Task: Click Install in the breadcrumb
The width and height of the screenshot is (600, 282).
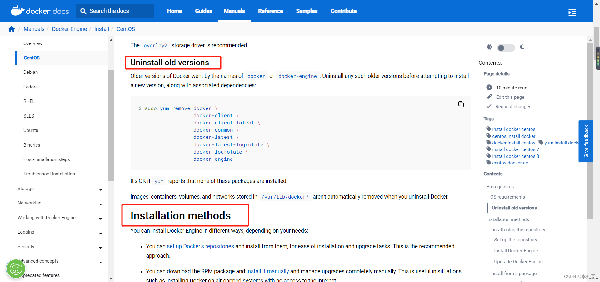Action: tap(102, 29)
